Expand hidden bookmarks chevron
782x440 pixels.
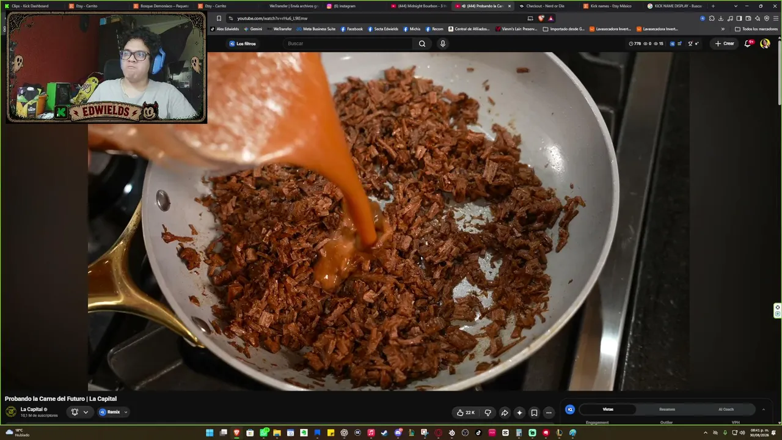[x=723, y=29]
